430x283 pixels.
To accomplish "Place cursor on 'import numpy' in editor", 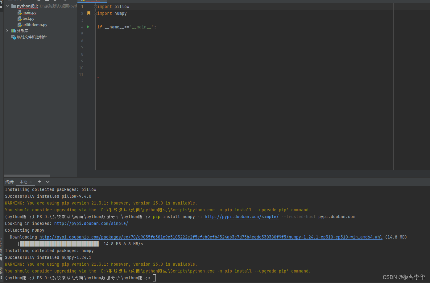I will [x=112, y=13].
